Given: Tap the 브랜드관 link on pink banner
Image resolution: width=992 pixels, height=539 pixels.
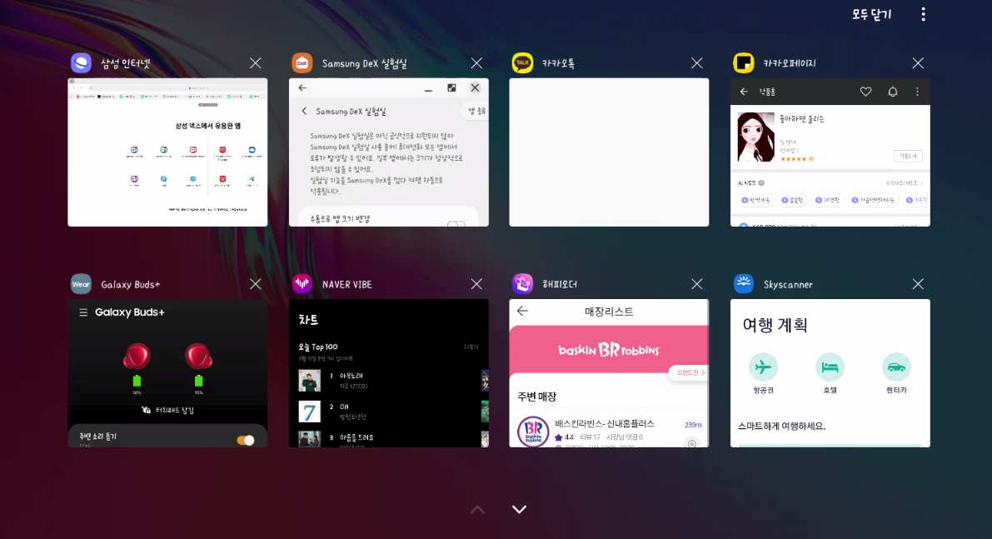Looking at the screenshot, I should (x=690, y=372).
